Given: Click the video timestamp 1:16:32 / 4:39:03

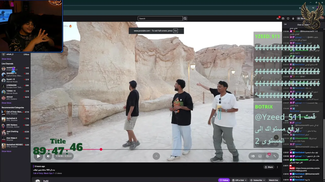Looking at the screenshot, I should pyautogui.click(x=64, y=156).
